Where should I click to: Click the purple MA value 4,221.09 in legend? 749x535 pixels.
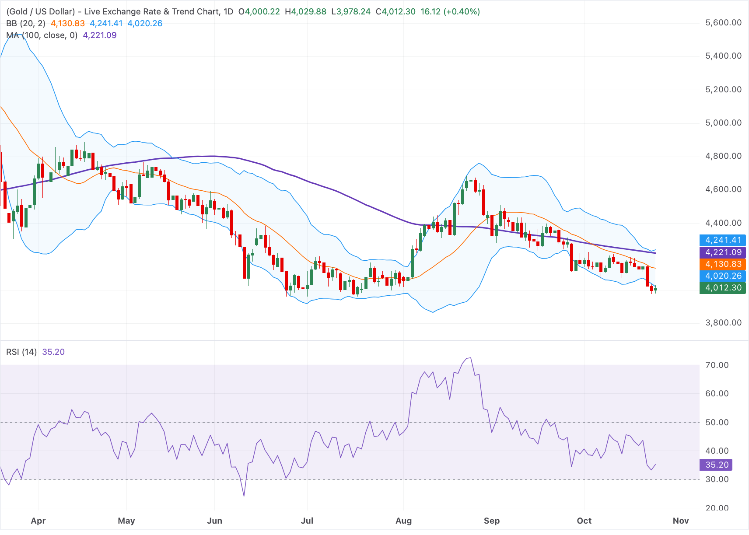click(x=100, y=35)
